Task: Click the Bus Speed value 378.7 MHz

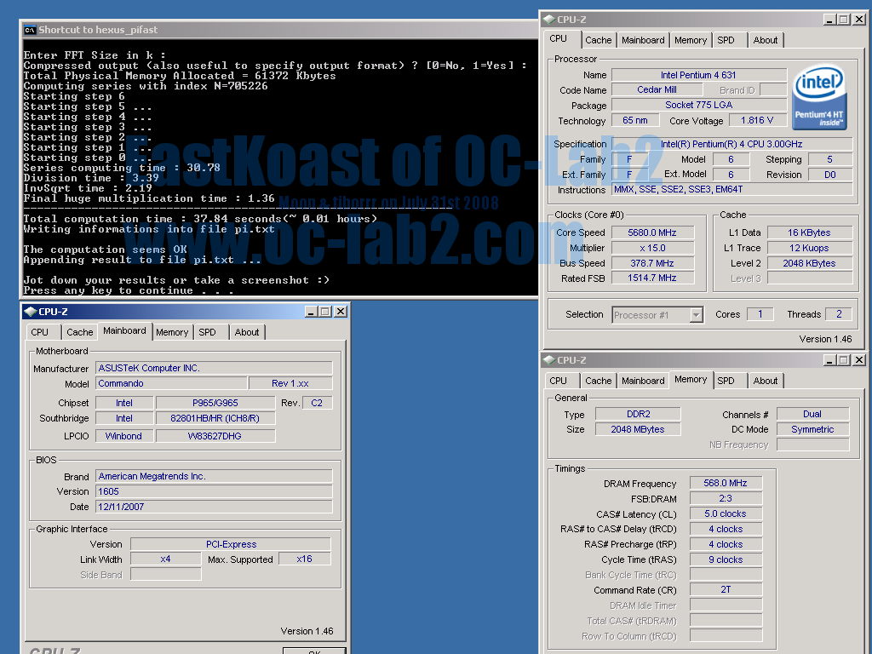Action: click(x=652, y=263)
